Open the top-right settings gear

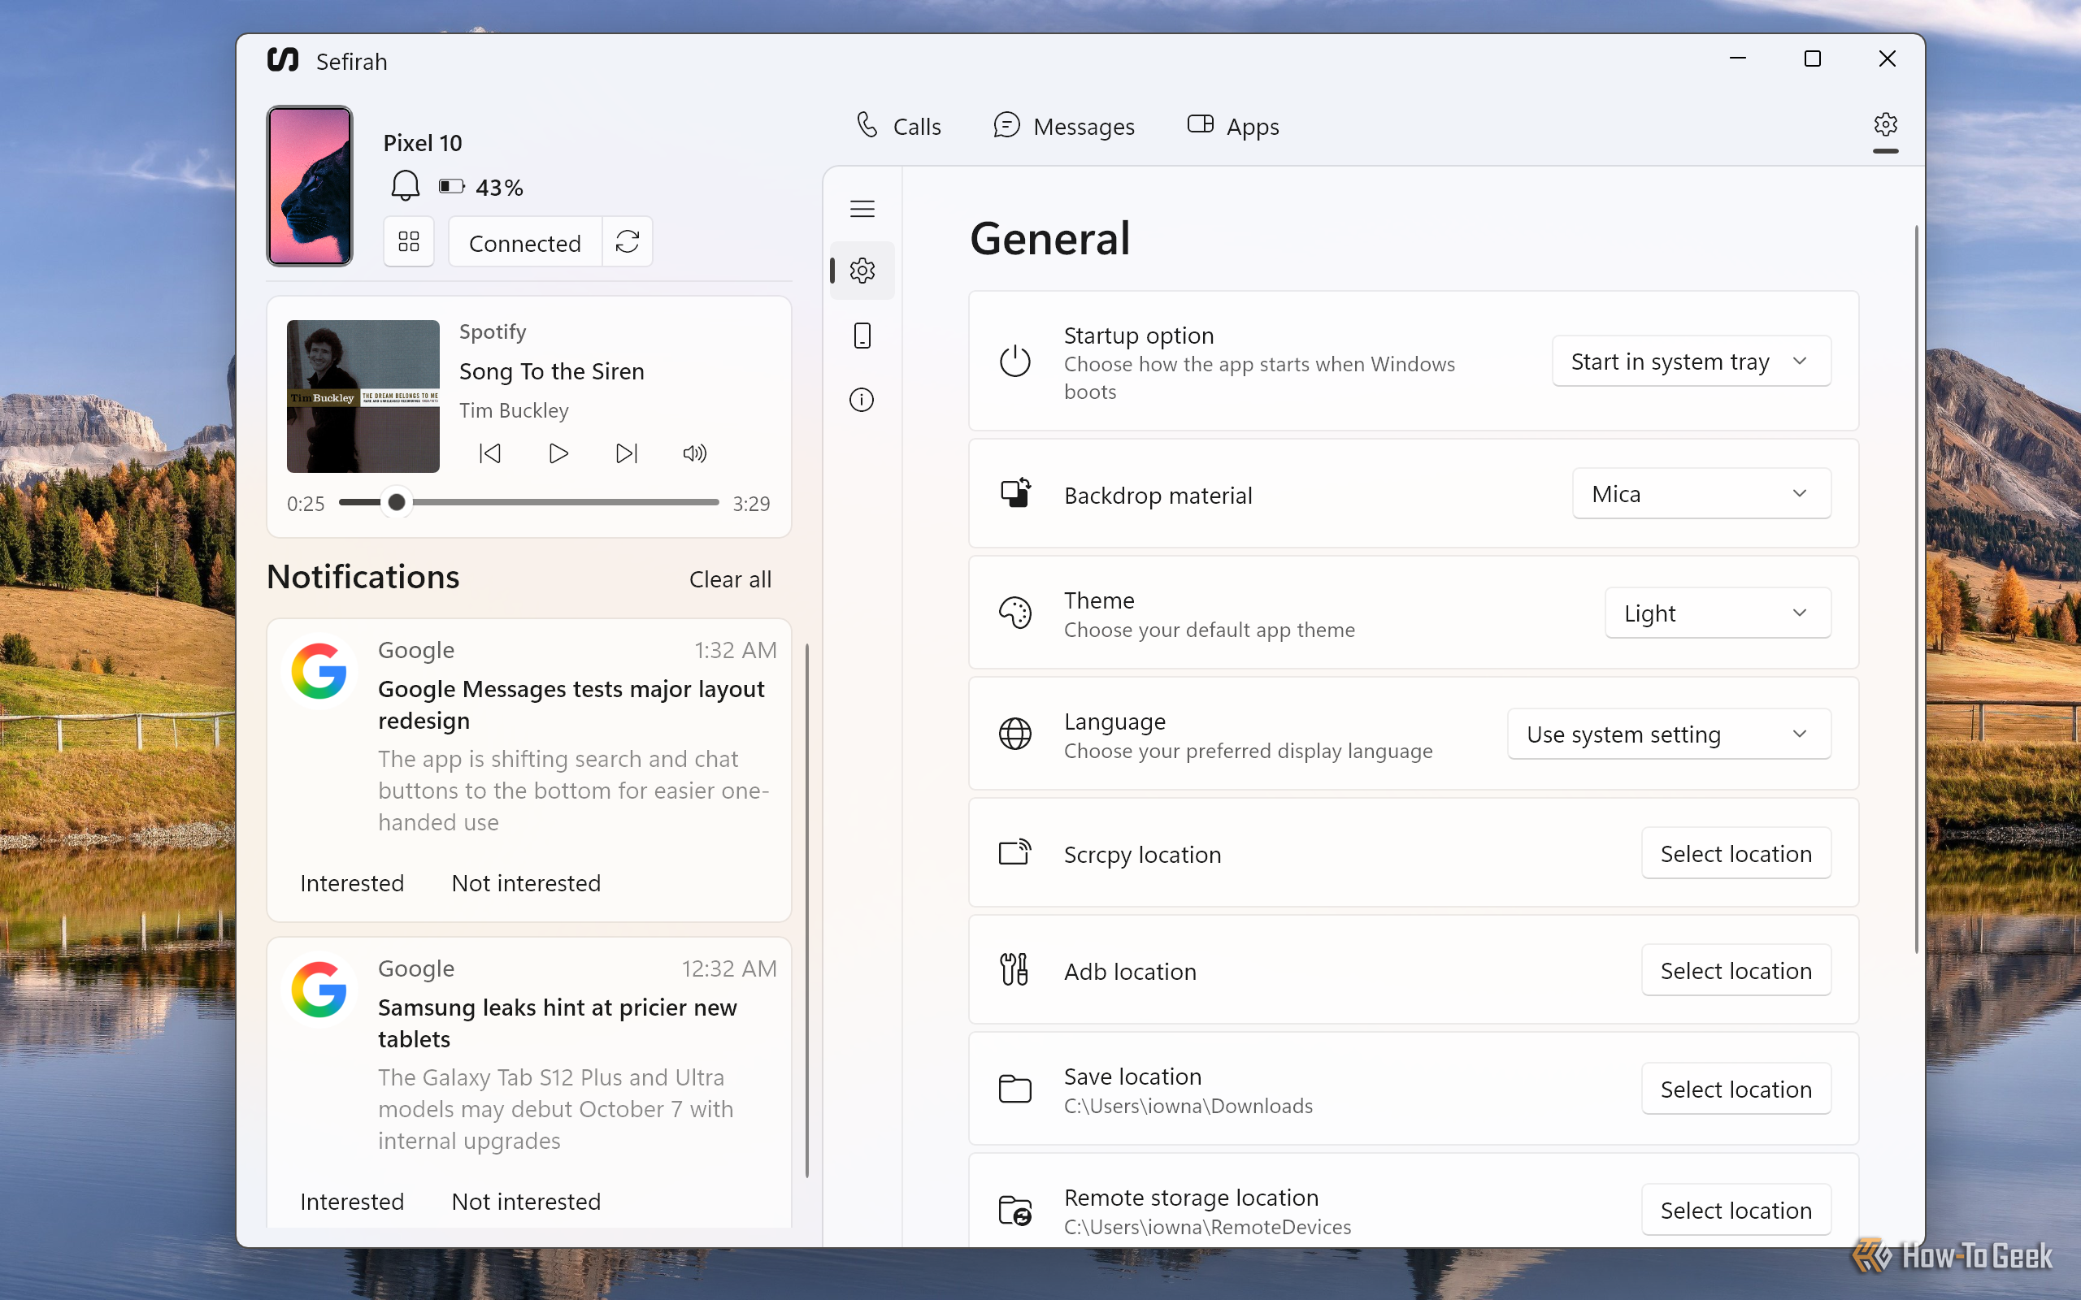click(1885, 125)
